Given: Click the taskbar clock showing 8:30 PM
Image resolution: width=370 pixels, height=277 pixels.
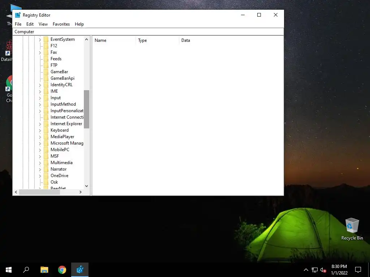Looking at the screenshot, I should pyautogui.click(x=339, y=270).
